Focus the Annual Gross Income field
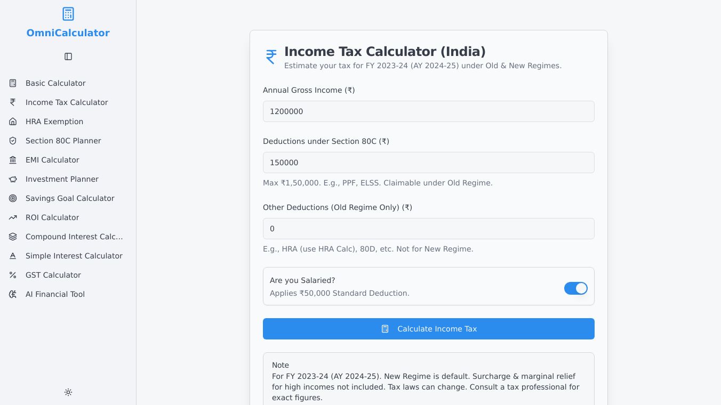 coord(428,111)
